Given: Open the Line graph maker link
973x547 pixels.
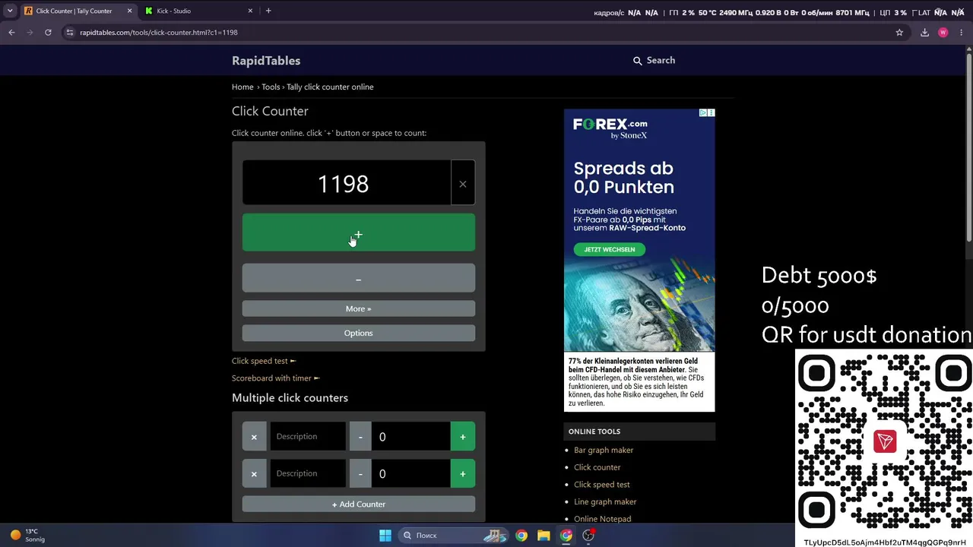Looking at the screenshot, I should [605, 501].
